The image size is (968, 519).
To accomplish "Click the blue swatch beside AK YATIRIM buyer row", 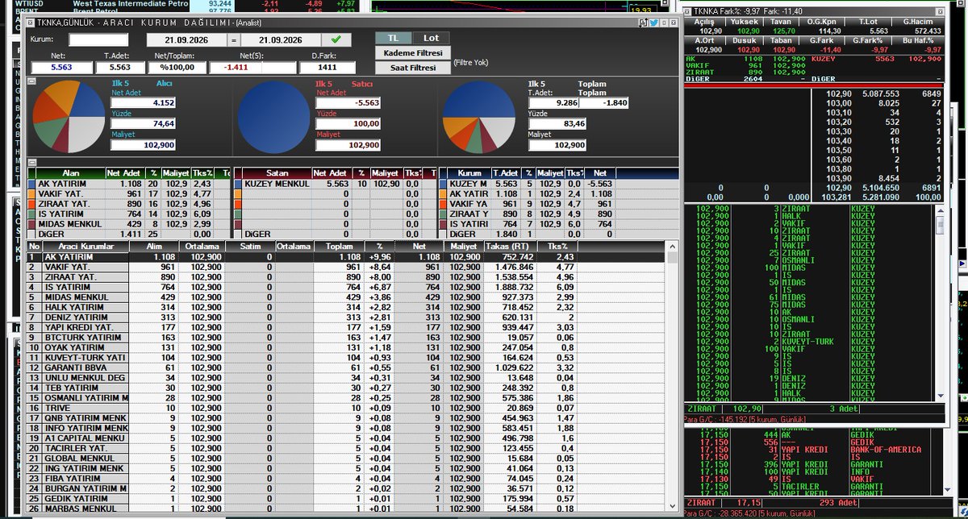I will (32, 184).
